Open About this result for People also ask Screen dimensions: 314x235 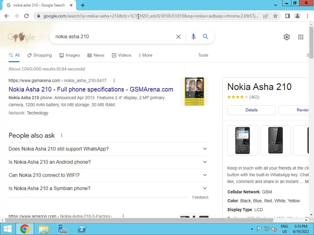(x=62, y=136)
